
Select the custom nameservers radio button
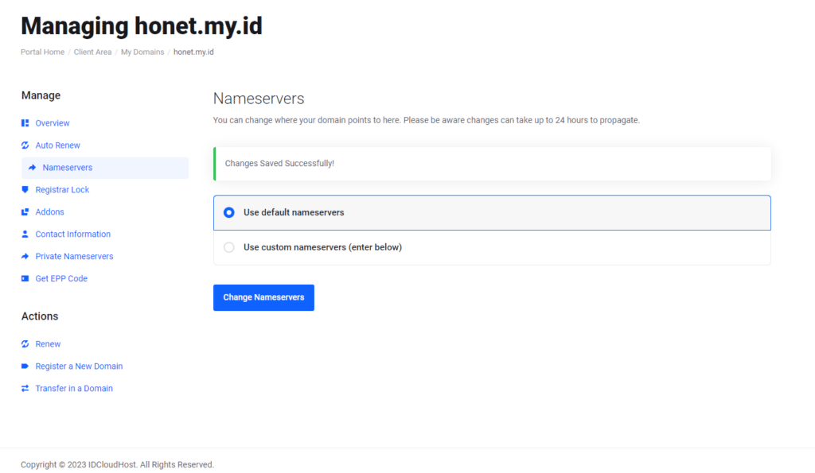[229, 247]
